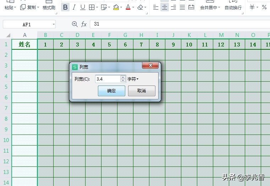This screenshot has height=186, width=270.
Task: Click the 姓名 header cell
Action: (x=24, y=44)
